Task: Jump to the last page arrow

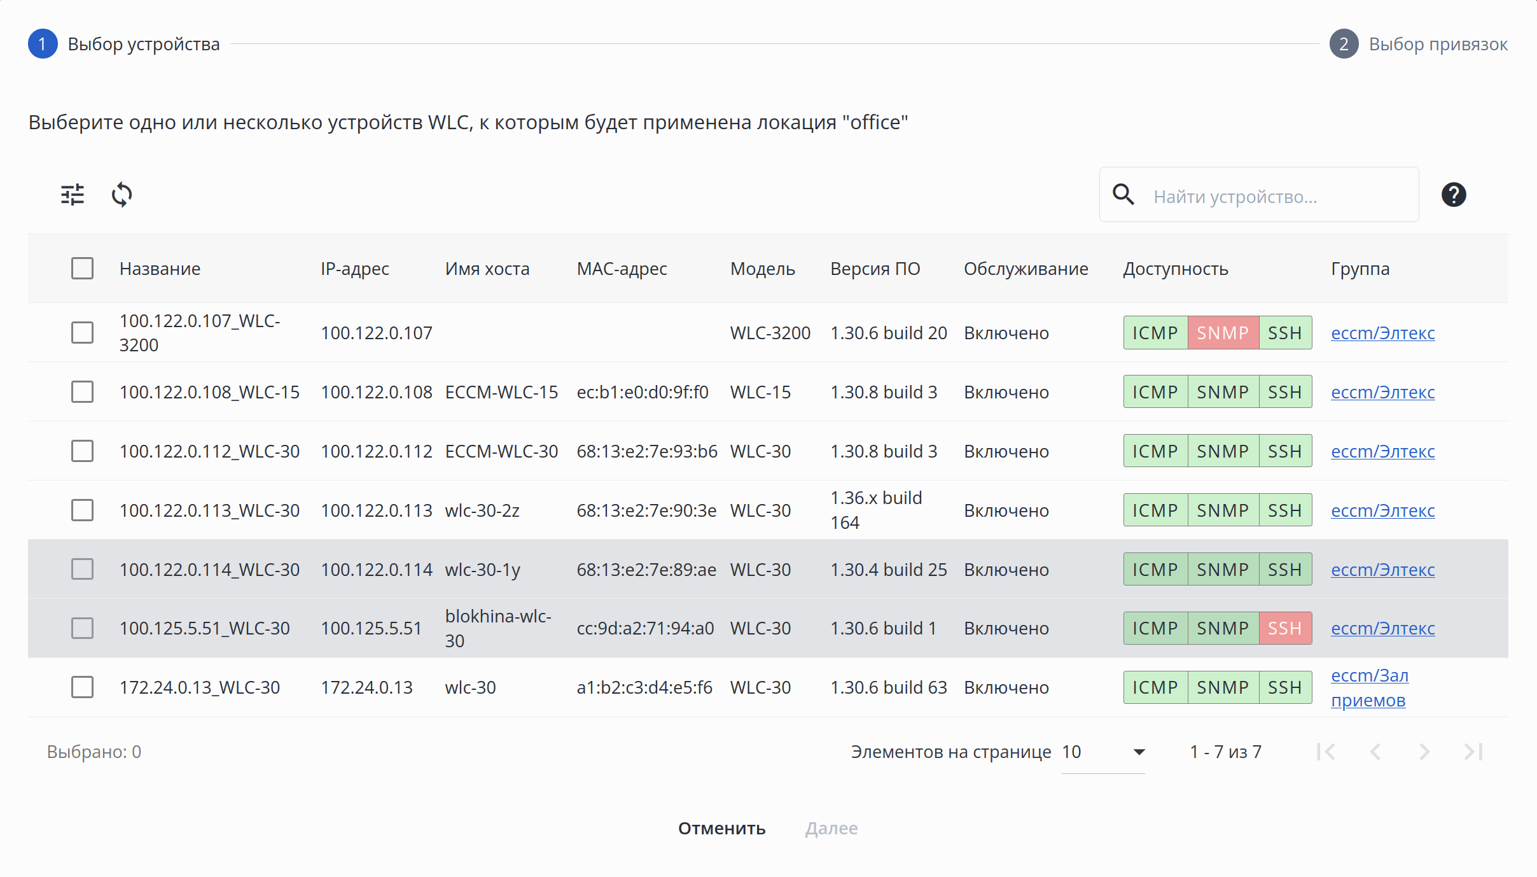Action: point(1473,752)
